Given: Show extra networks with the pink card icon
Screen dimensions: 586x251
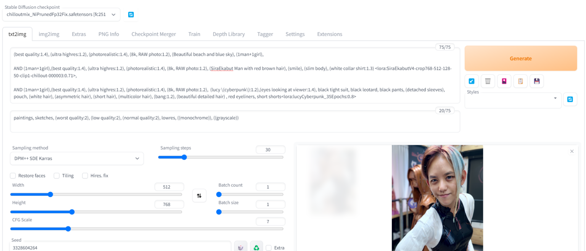Looking at the screenshot, I should [x=504, y=81].
